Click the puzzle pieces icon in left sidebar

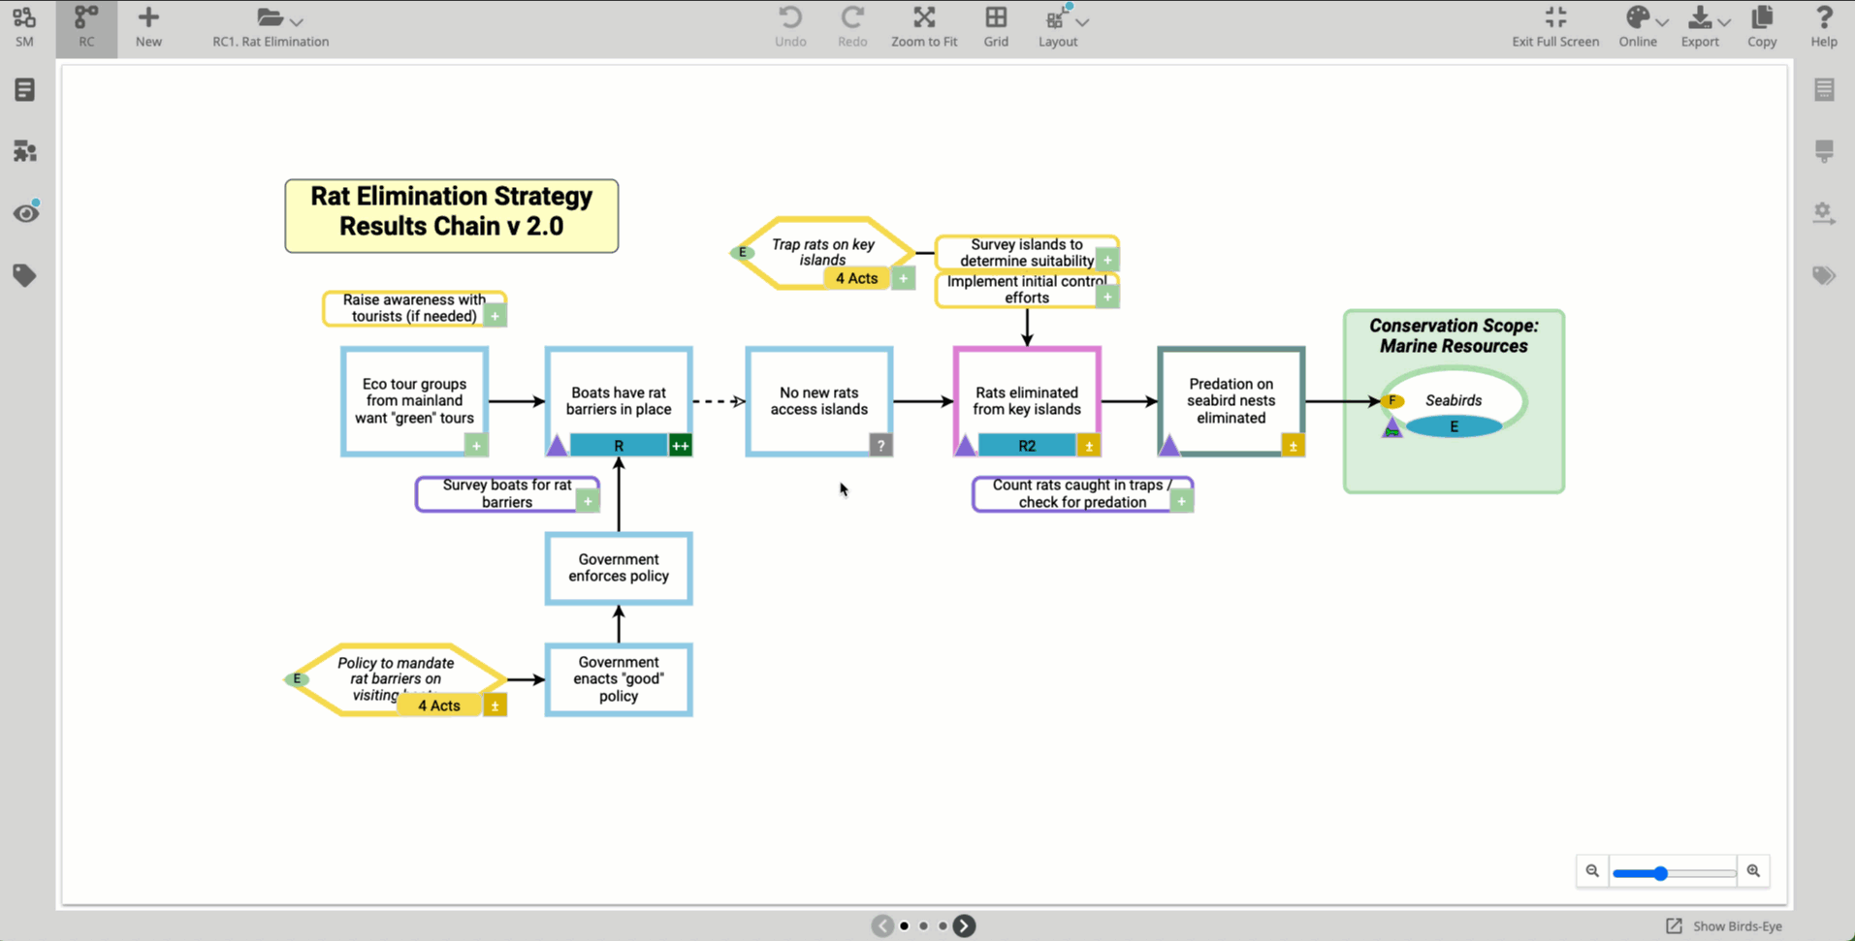coord(25,151)
